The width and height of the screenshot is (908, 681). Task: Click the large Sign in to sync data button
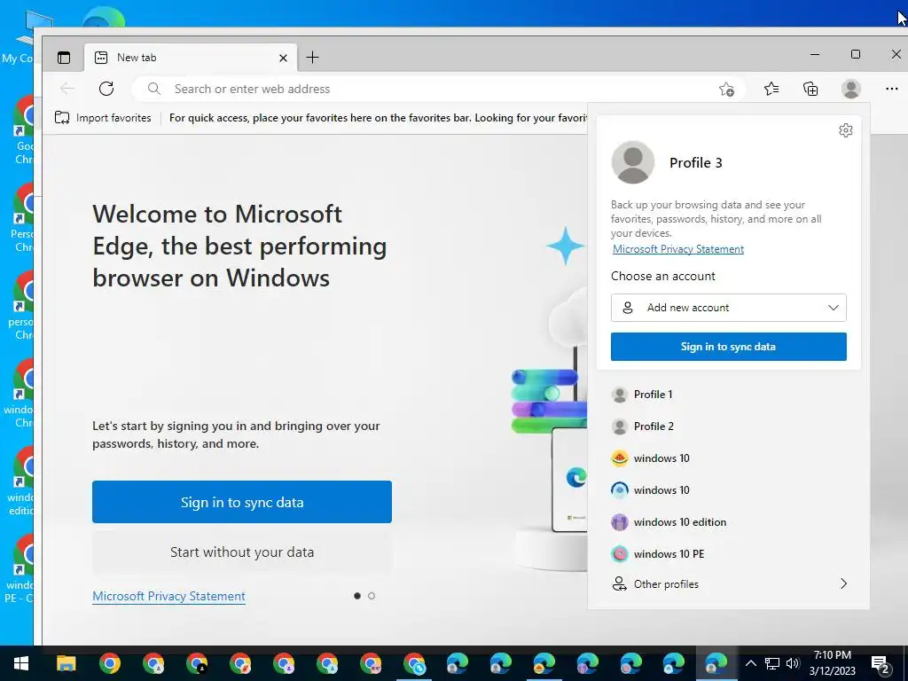pyautogui.click(x=242, y=502)
